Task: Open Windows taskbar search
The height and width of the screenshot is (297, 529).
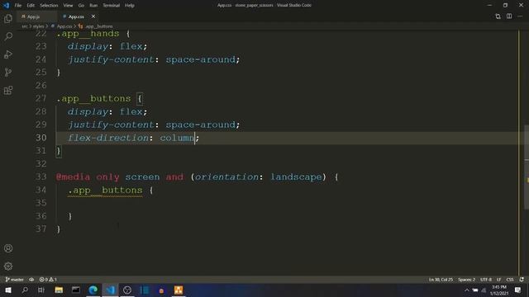Action: (25, 290)
